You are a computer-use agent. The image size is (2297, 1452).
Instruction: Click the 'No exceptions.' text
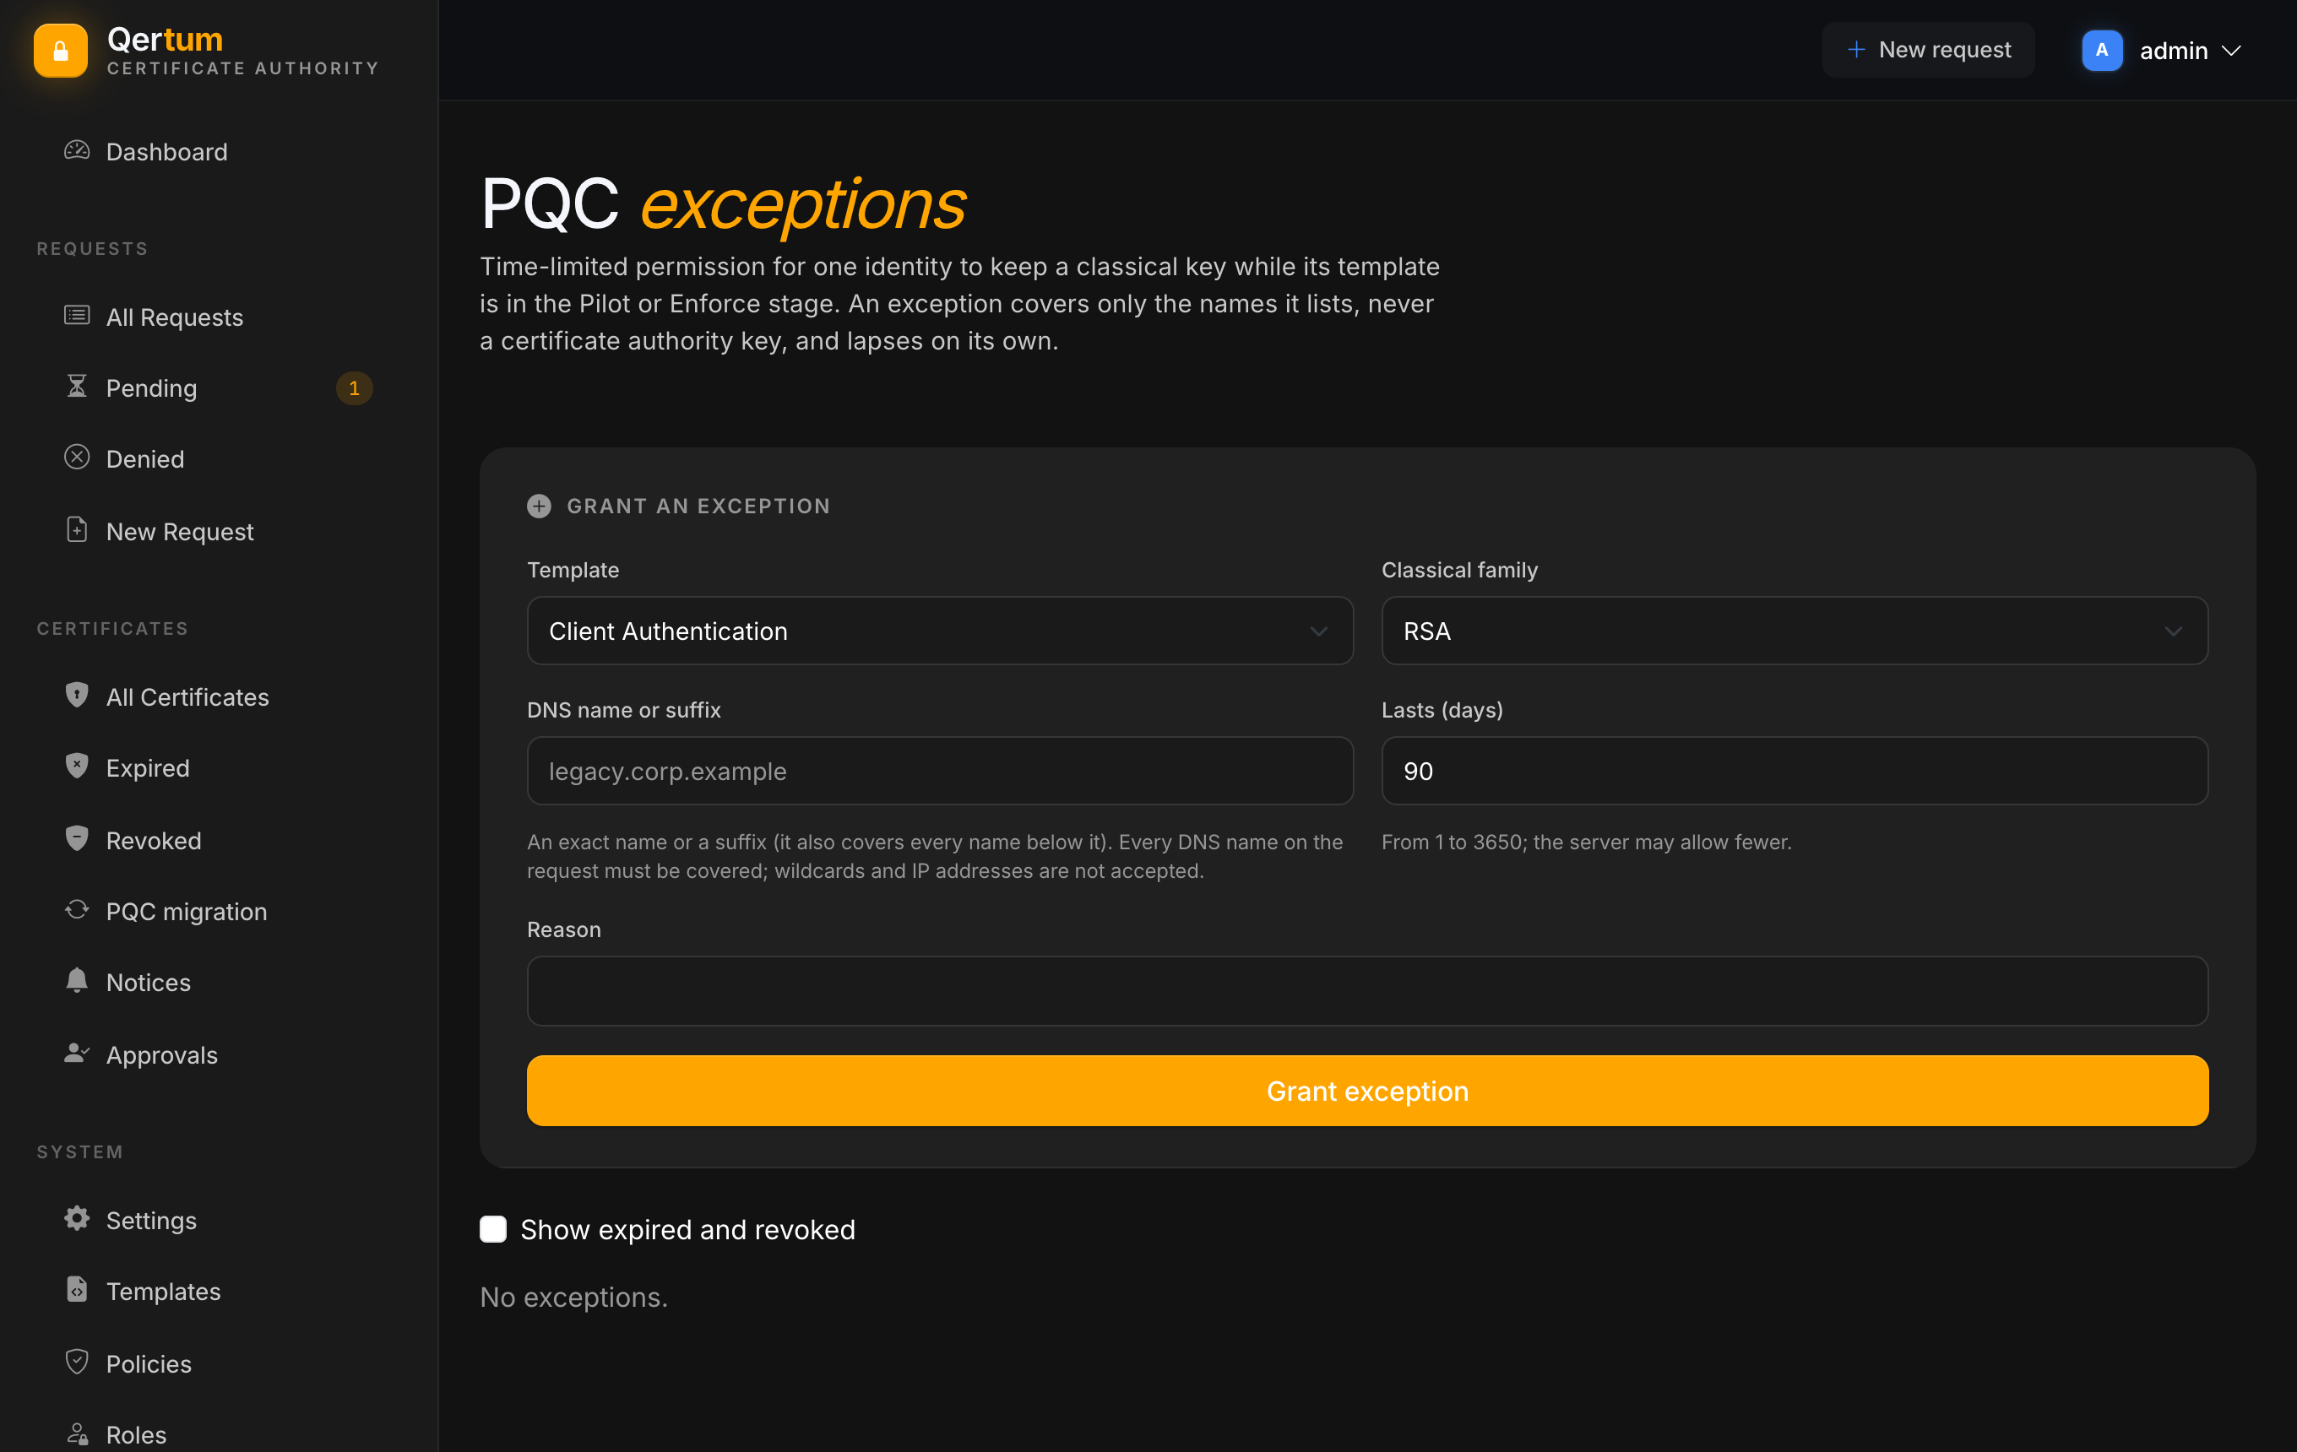point(573,1297)
